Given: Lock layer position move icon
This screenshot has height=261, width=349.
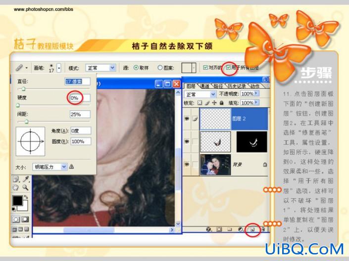Looking at the screenshot, I should pos(214,103).
